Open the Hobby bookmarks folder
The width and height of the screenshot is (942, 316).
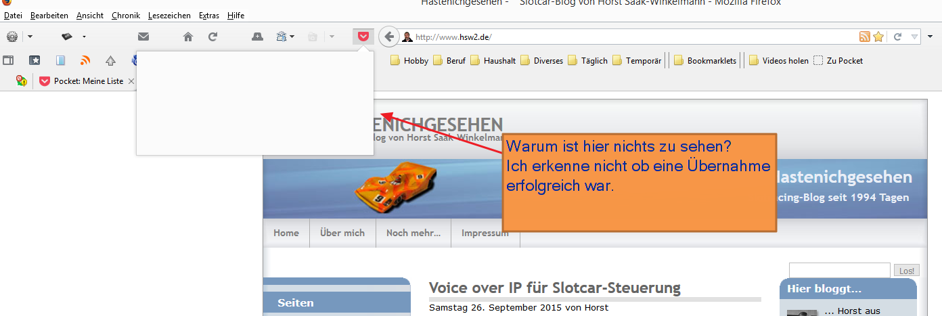[410, 60]
